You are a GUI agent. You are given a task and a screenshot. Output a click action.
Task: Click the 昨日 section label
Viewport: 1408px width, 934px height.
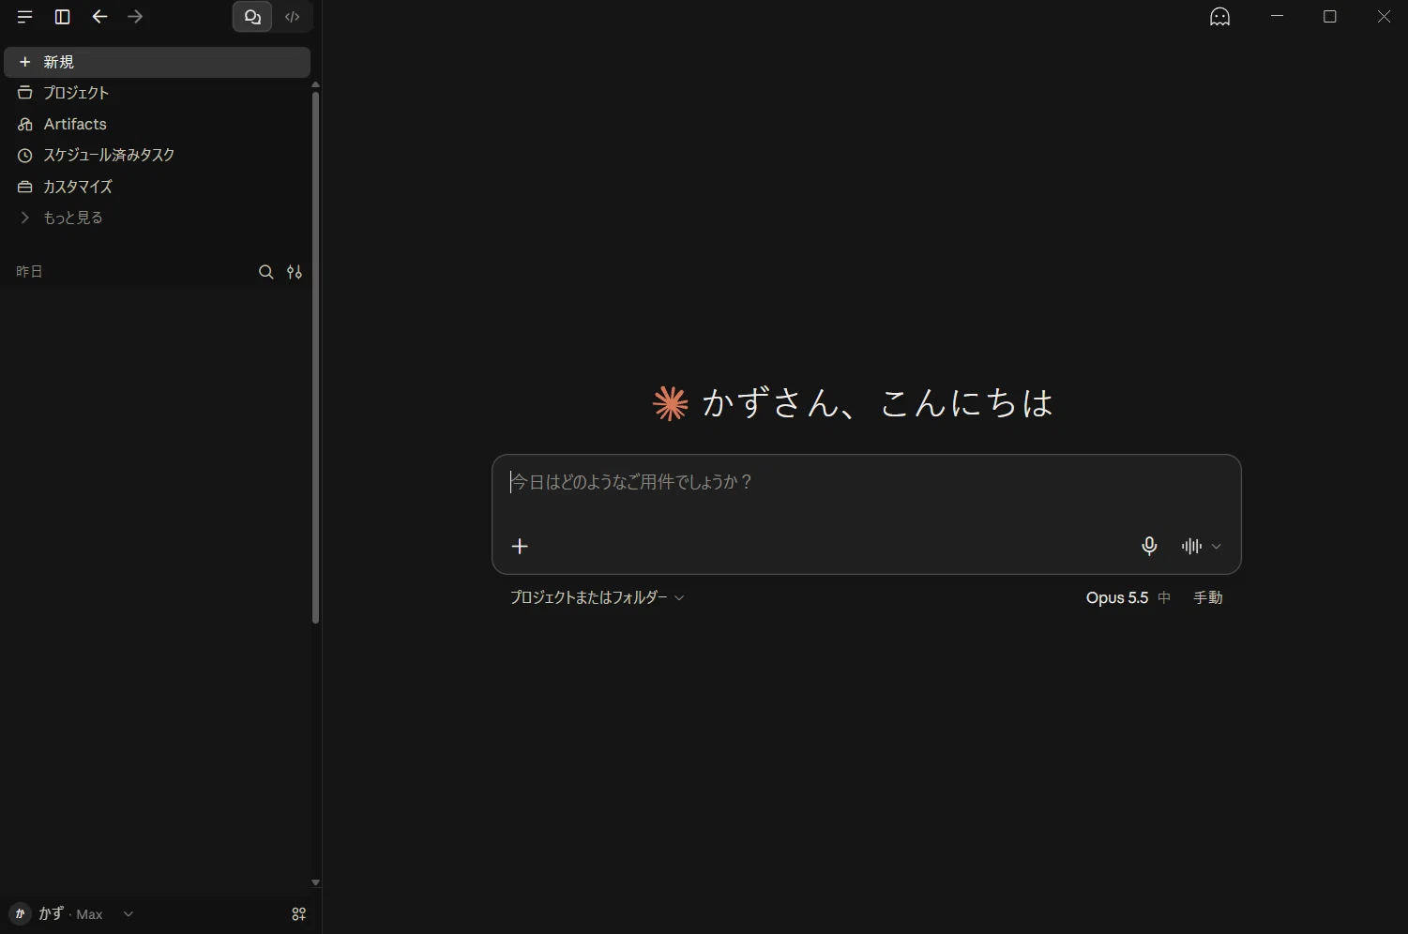coord(29,272)
